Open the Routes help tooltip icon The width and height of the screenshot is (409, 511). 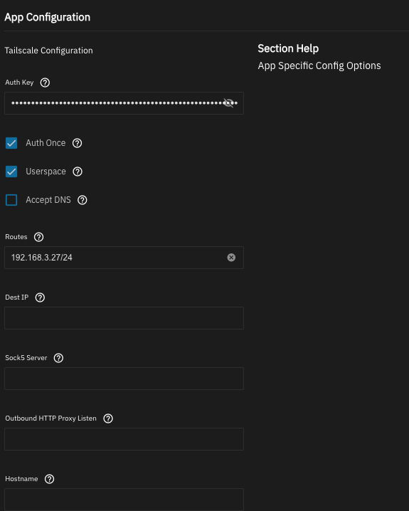click(38, 237)
